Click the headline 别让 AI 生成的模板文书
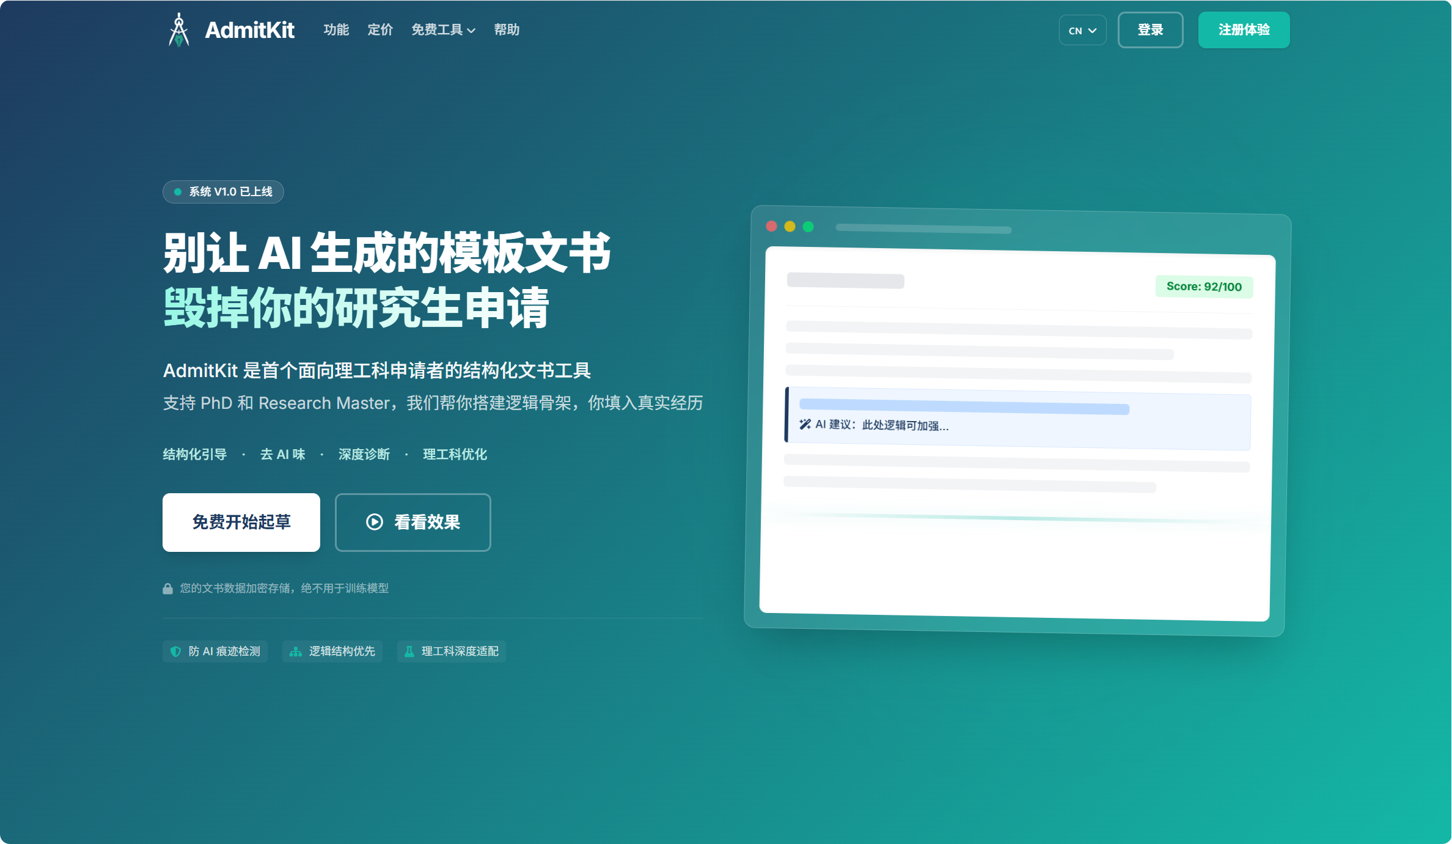 (387, 252)
